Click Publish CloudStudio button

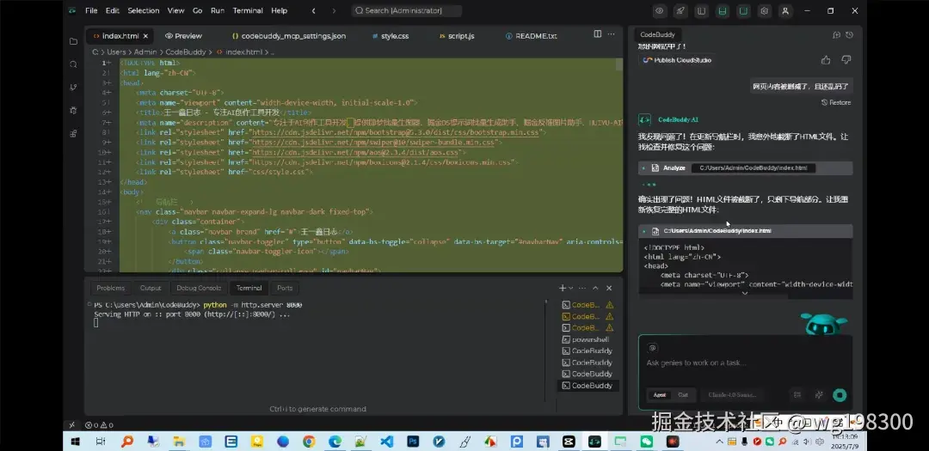click(677, 60)
